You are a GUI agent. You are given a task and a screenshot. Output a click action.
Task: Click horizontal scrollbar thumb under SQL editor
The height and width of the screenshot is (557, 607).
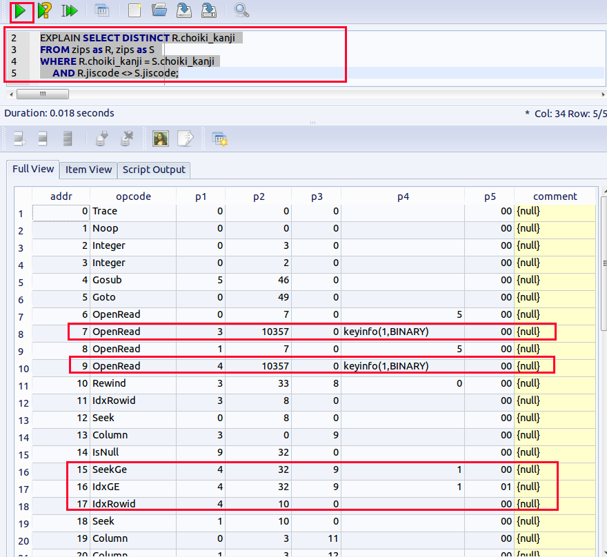[x=43, y=94]
